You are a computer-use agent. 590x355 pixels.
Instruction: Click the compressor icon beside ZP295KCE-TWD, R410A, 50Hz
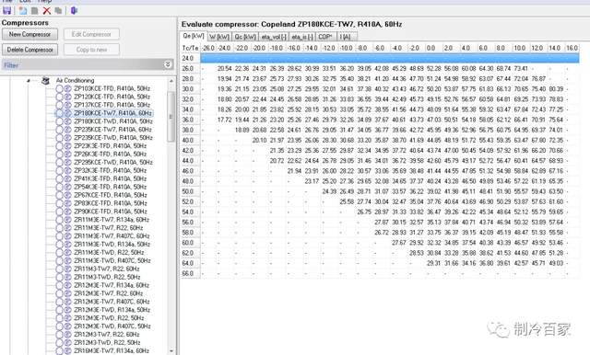pos(67,163)
